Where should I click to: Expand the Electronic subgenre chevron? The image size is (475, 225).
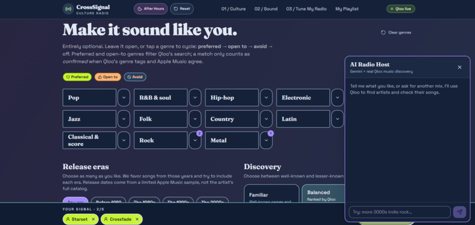[x=338, y=98]
